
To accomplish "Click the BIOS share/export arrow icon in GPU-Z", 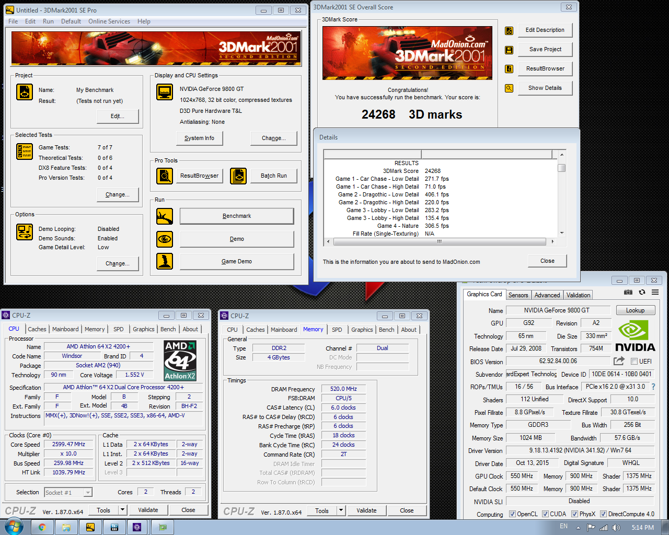I will (x=619, y=361).
